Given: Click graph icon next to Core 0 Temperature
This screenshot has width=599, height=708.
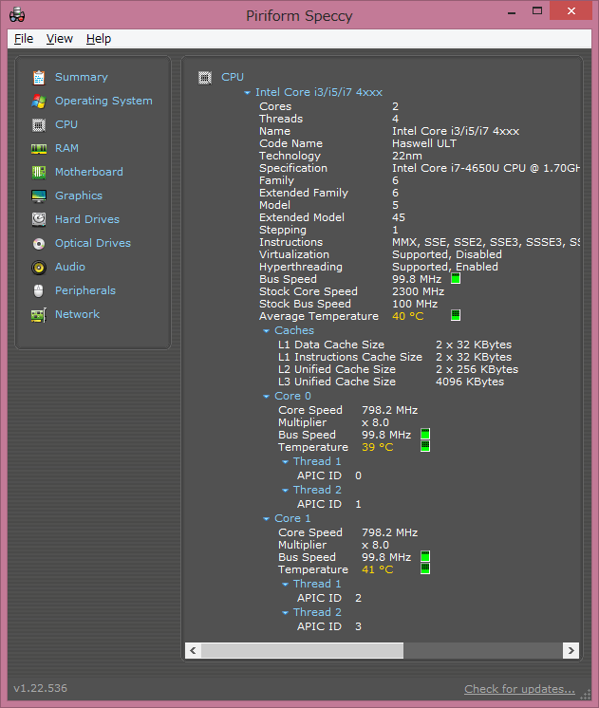Looking at the screenshot, I should click(x=425, y=446).
